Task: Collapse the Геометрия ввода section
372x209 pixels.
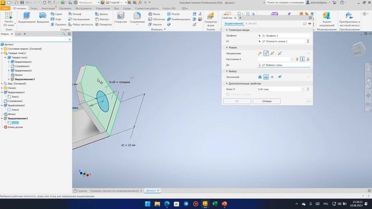Action: (x=227, y=30)
